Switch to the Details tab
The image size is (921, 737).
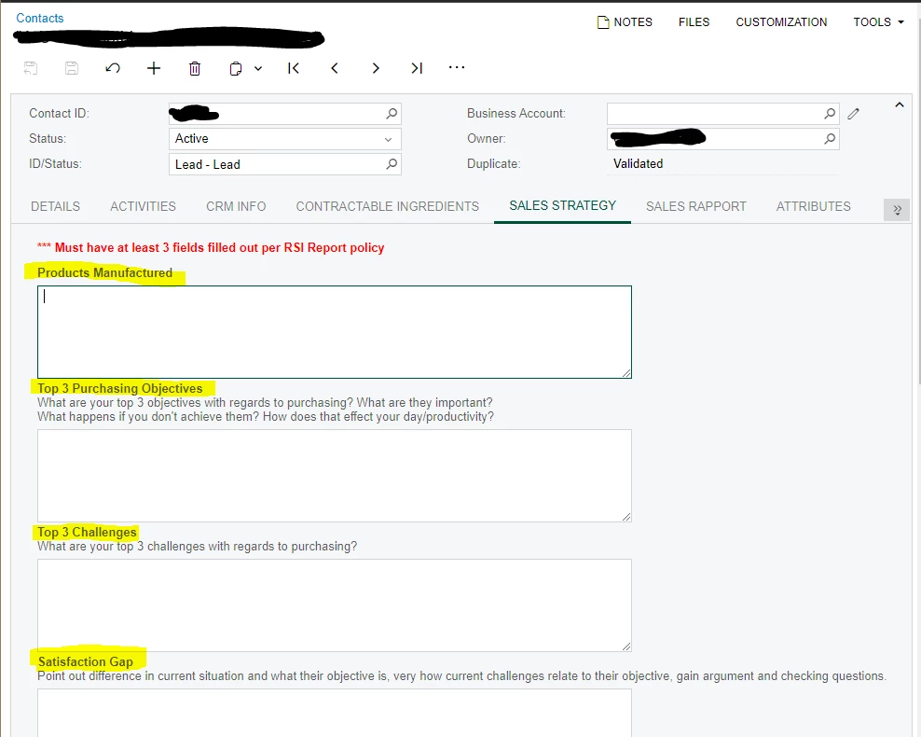[x=55, y=206]
